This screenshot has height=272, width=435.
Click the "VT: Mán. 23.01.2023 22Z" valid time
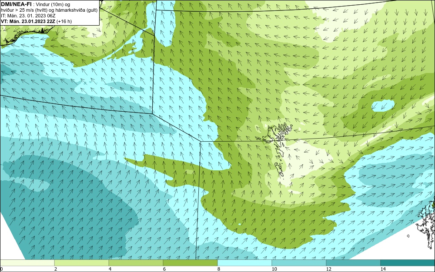point(28,21)
